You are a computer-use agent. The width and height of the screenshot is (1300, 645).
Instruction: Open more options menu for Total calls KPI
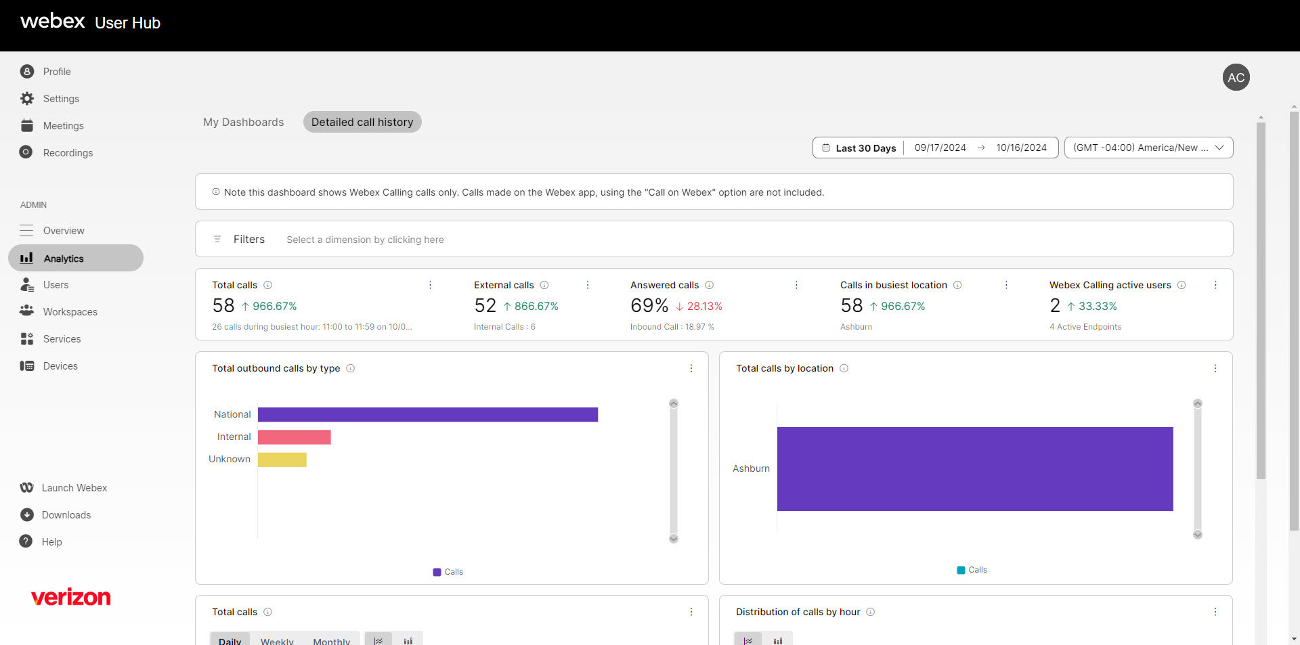pos(430,285)
